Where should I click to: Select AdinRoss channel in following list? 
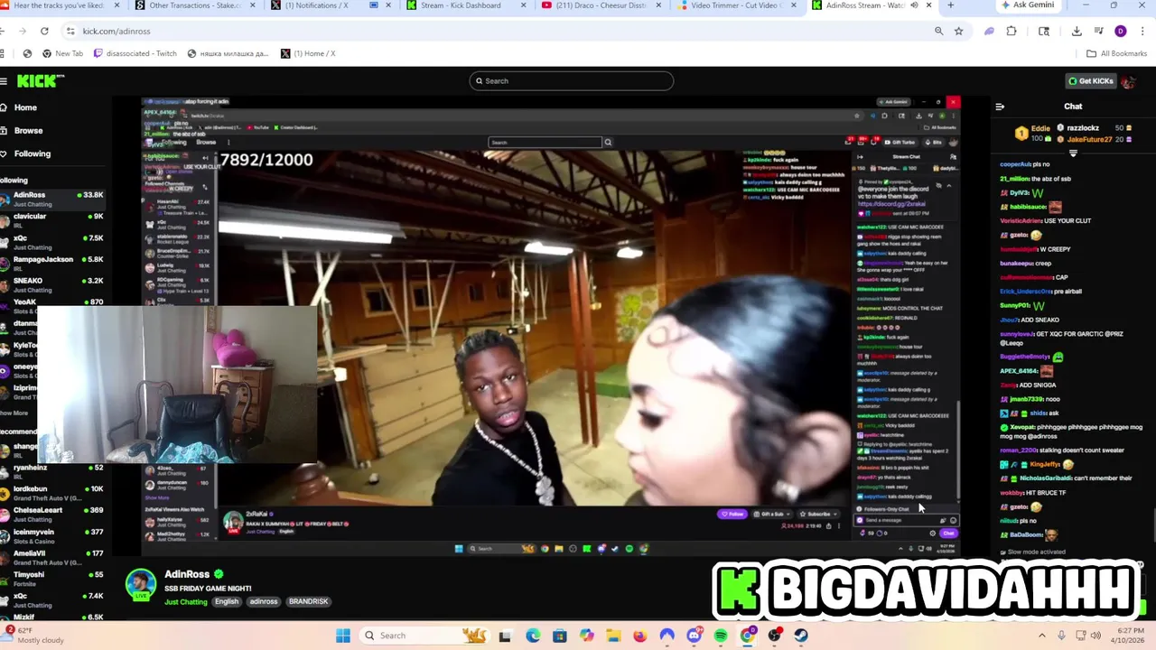(52, 199)
